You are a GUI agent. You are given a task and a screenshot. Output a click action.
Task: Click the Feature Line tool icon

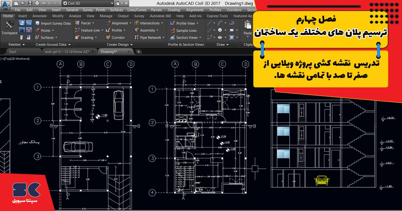click(x=77, y=30)
